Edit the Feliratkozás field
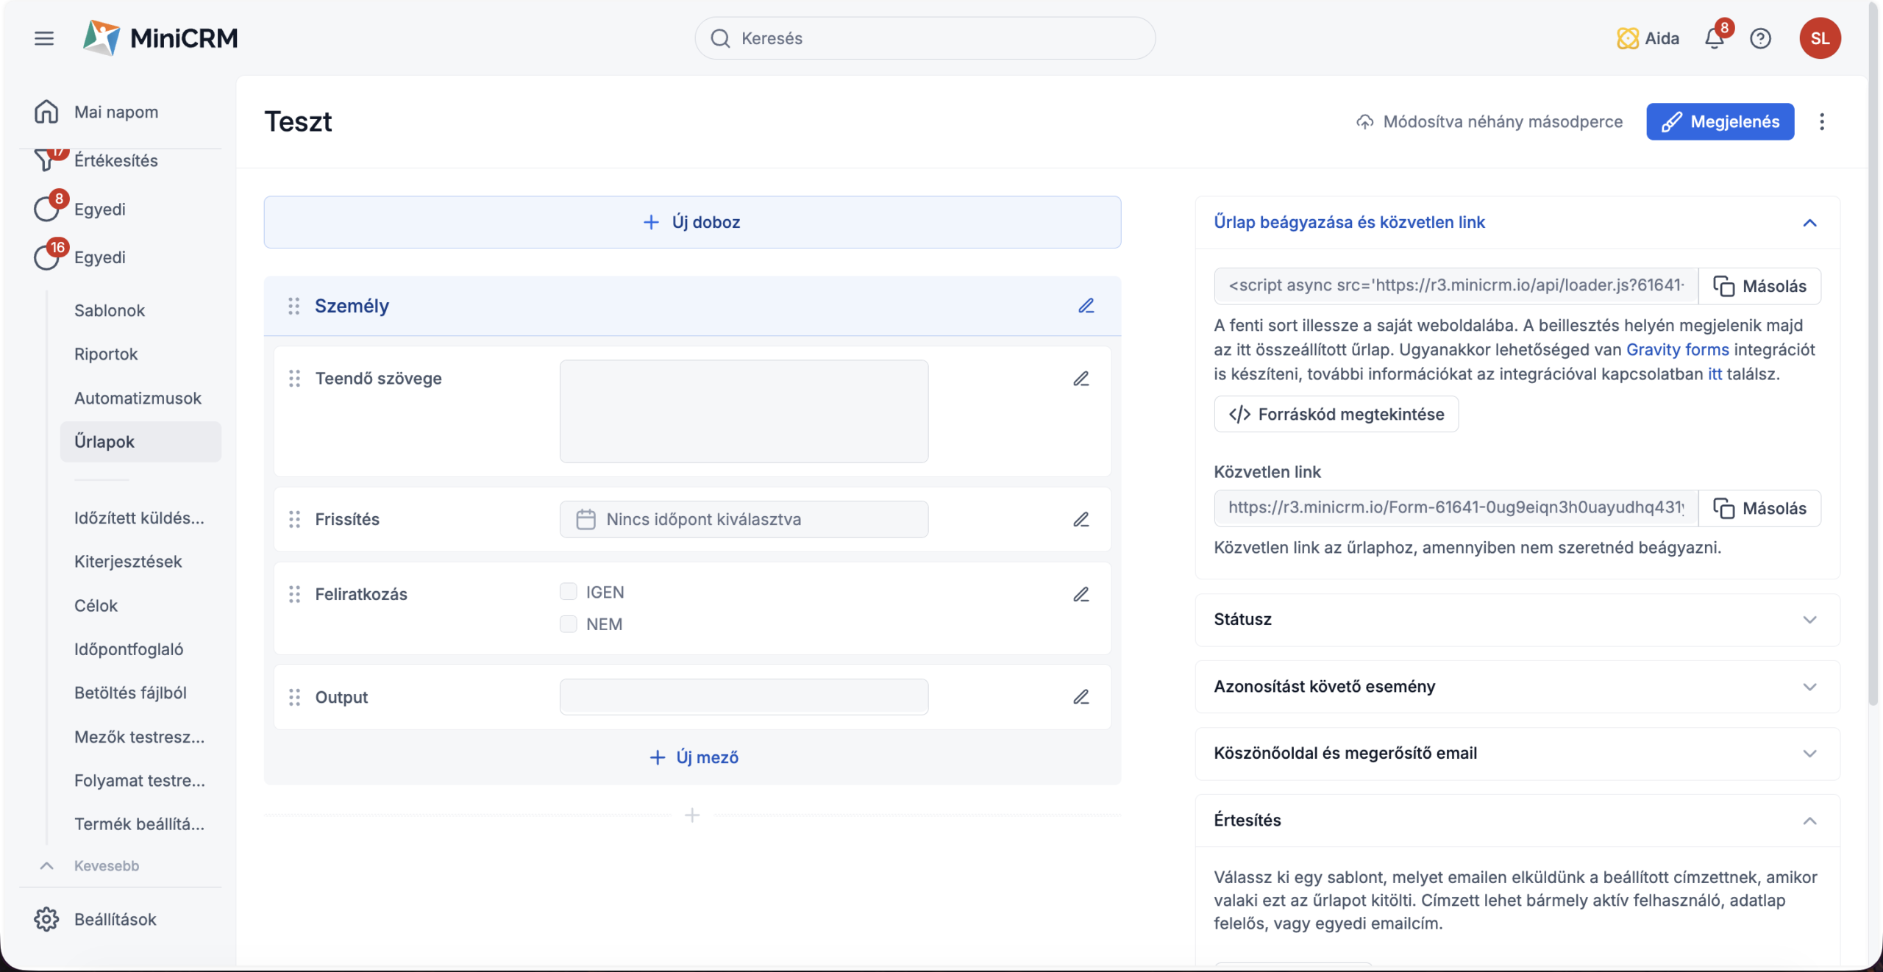Screen dimensions: 1883x972 1081,594
